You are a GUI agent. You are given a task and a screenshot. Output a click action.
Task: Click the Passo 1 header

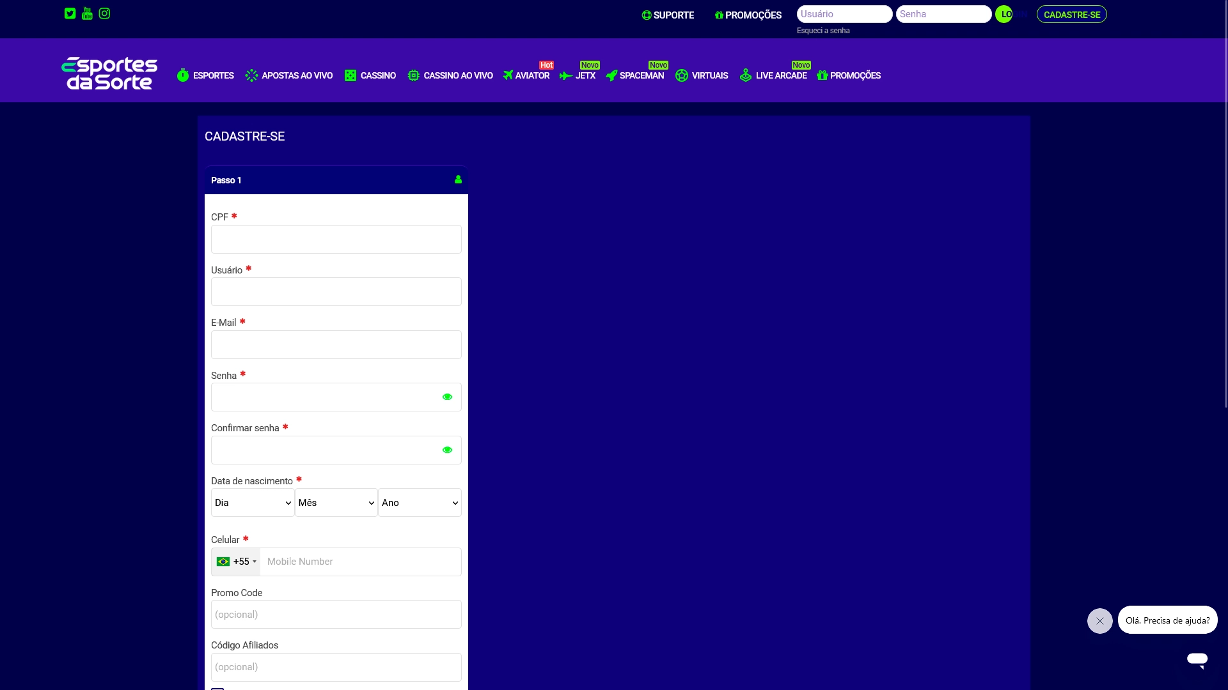coord(336,180)
